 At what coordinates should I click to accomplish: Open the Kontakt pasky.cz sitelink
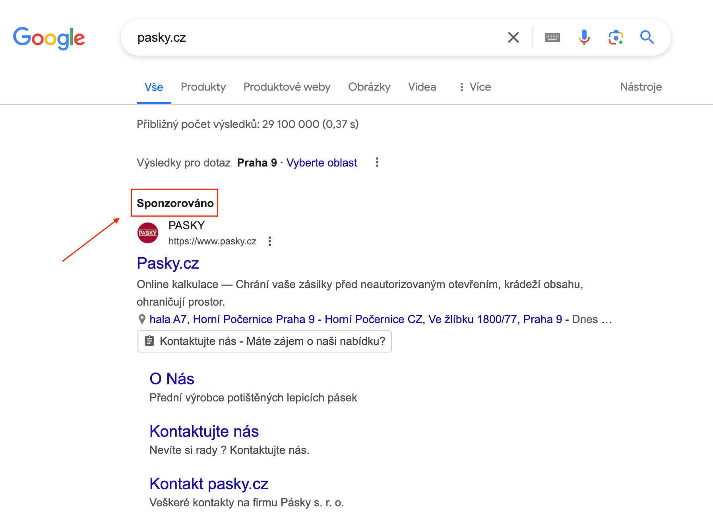click(x=209, y=484)
